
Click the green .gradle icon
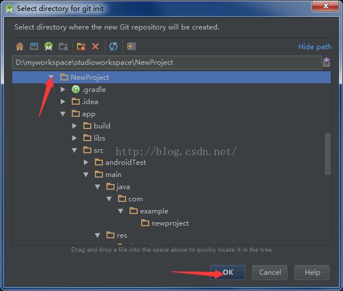point(76,89)
